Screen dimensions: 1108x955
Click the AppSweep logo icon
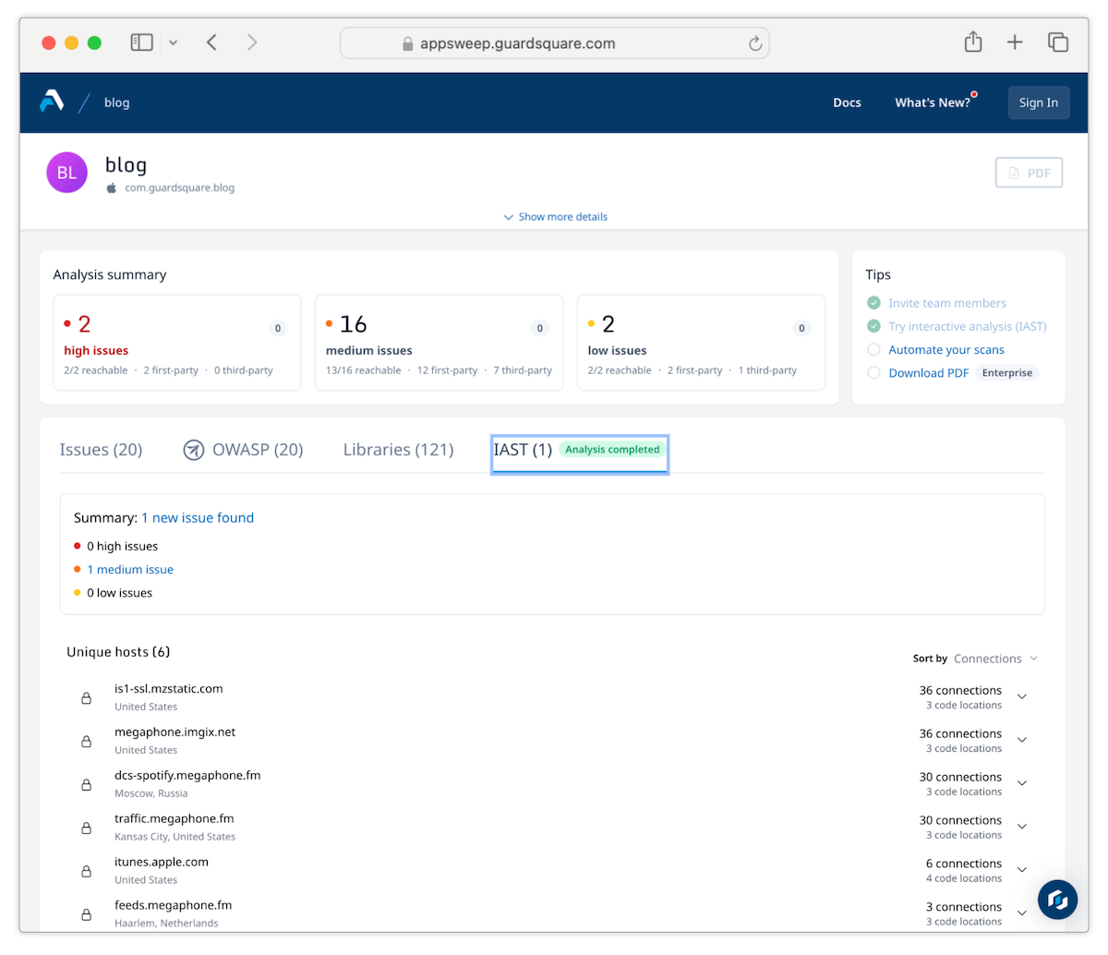pyautogui.click(x=52, y=102)
